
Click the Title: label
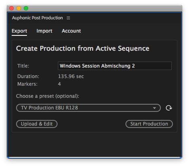[x=23, y=66]
